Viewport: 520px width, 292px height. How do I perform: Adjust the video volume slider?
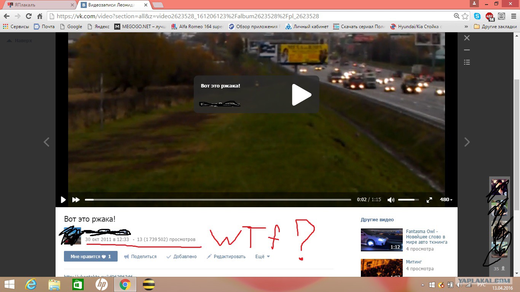(408, 200)
